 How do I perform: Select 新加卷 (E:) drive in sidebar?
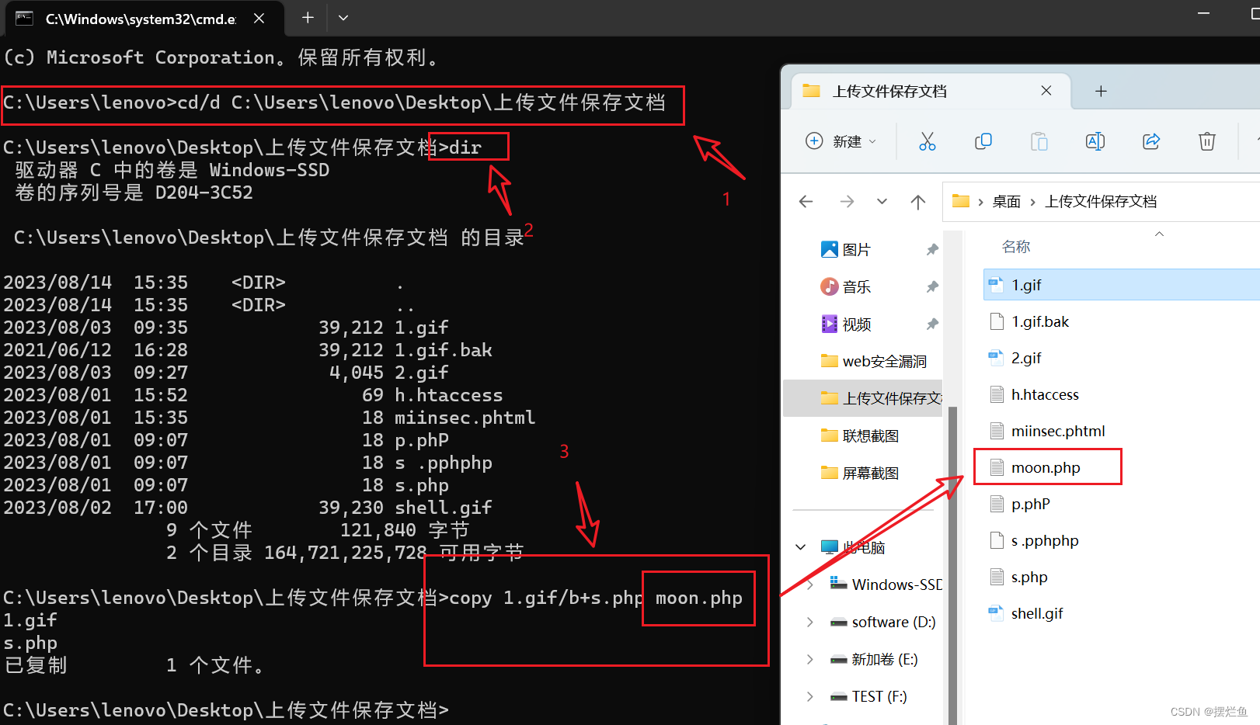(874, 659)
